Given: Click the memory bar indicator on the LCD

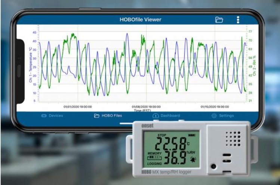Looking at the screenshot, I should [x=154, y=158].
